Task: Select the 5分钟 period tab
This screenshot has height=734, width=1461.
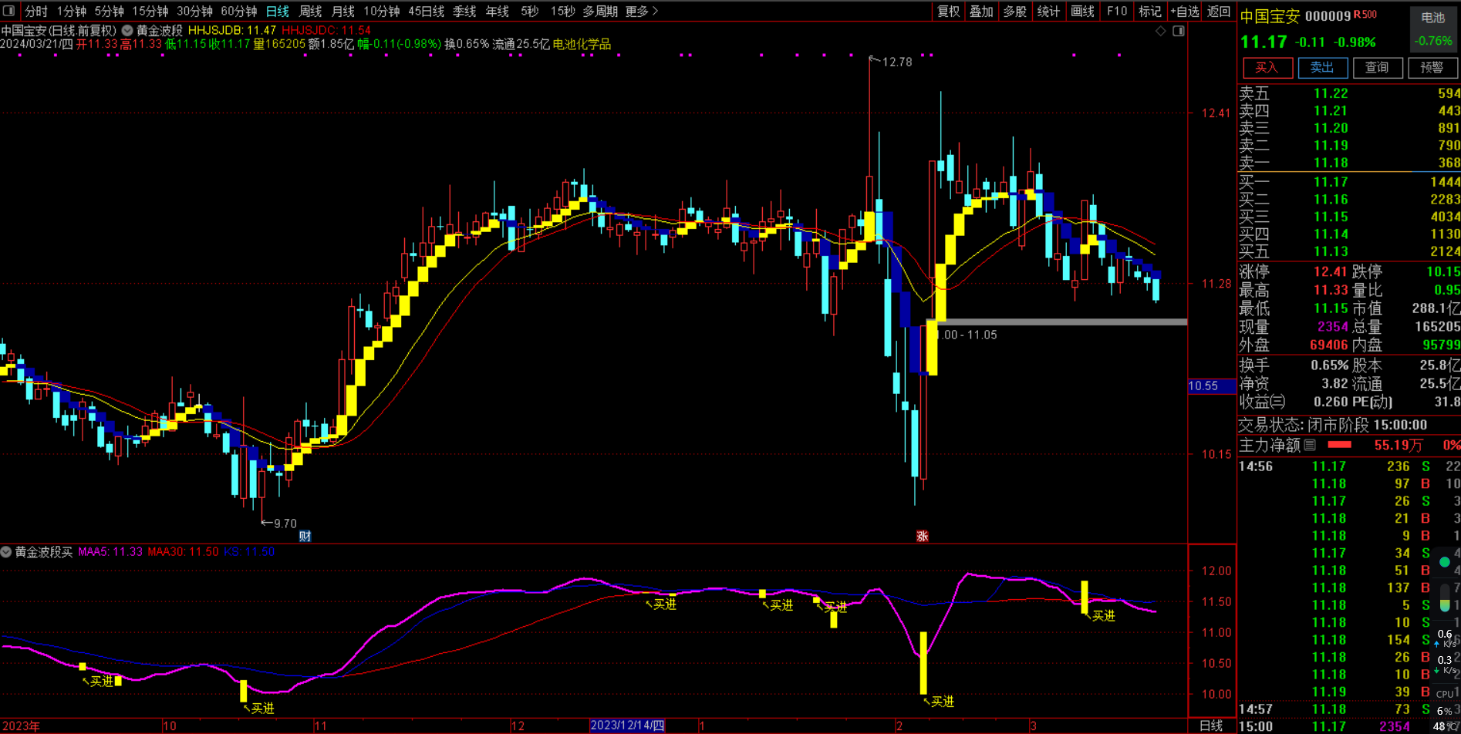Action: tap(109, 11)
